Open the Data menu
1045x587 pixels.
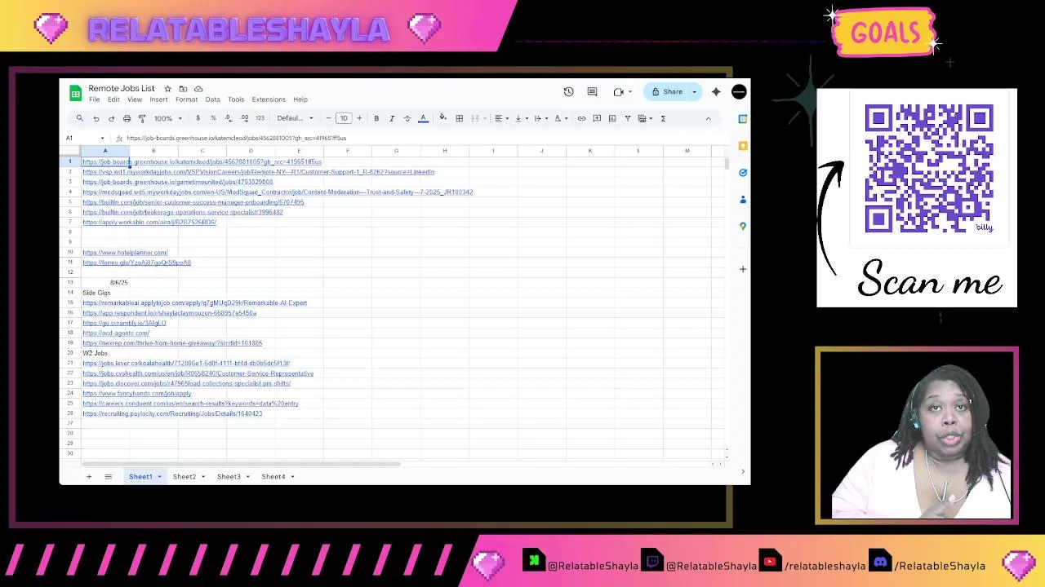[x=212, y=99]
